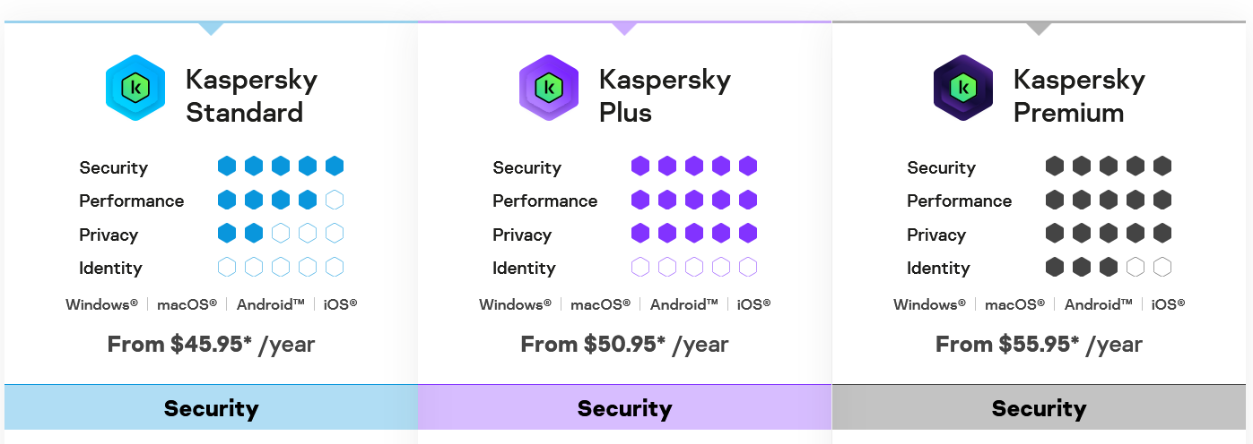Image resolution: width=1253 pixels, height=444 pixels.
Task: Click the empty Performance hexagon in Standard
Action: pyautogui.click(x=335, y=201)
